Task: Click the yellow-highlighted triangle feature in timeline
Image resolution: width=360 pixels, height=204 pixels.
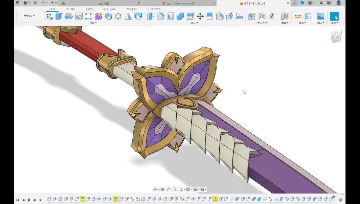Action: tap(215, 199)
